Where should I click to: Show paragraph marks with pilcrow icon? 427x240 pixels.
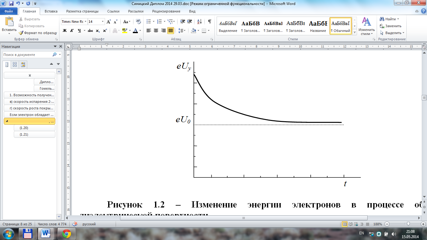(209, 22)
